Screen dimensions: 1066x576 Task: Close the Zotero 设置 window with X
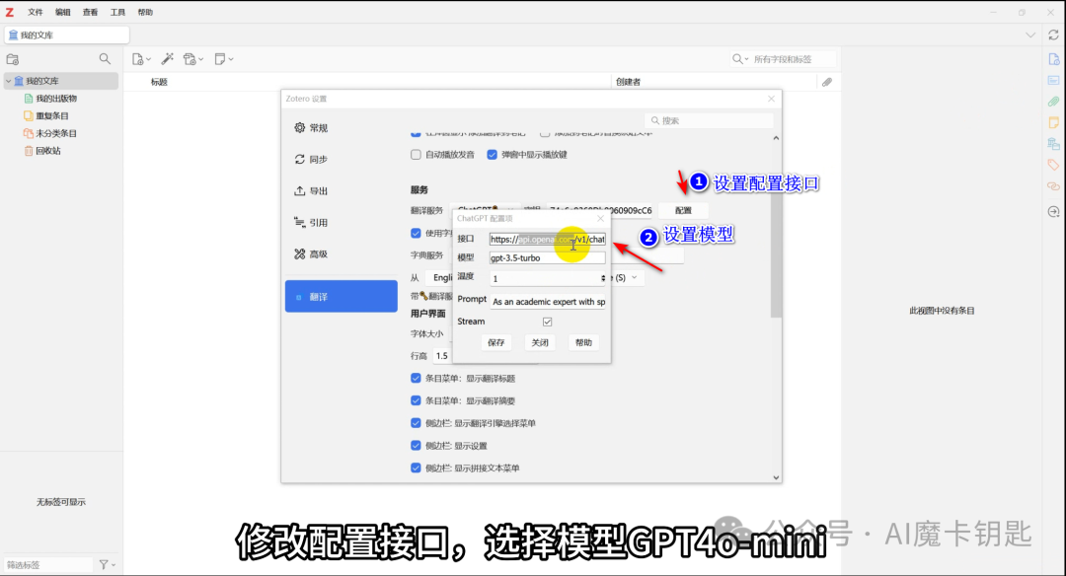771,99
